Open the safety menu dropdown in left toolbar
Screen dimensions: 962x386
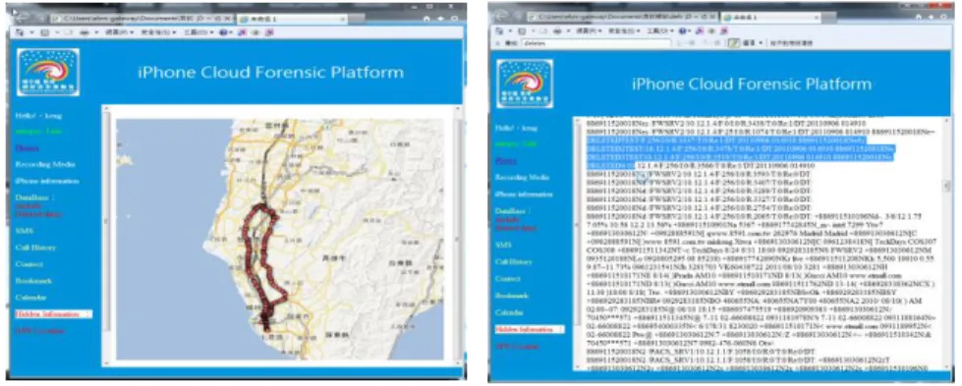(158, 31)
